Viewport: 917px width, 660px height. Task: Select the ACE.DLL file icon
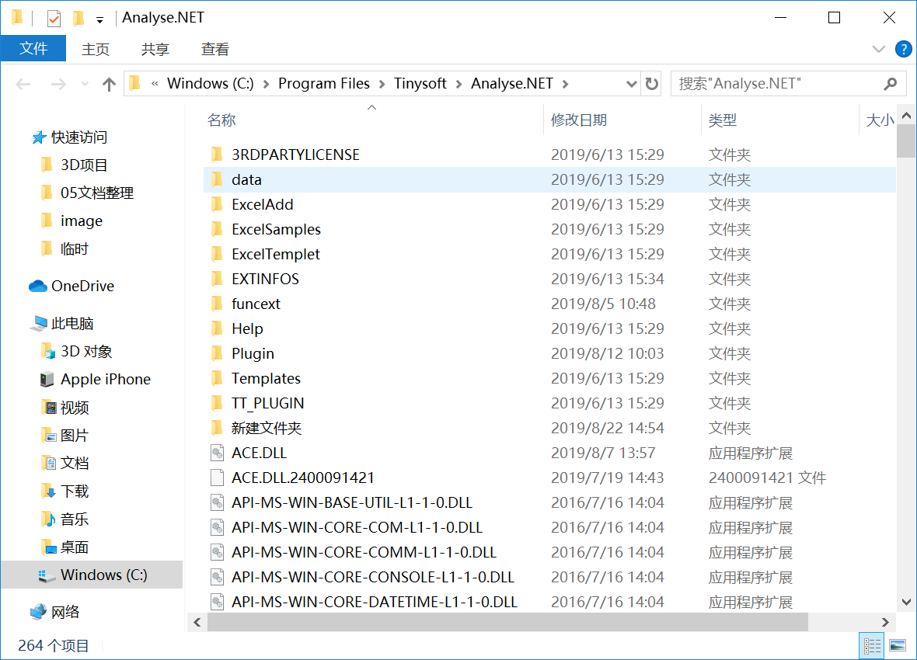coord(217,453)
